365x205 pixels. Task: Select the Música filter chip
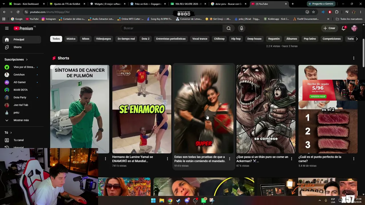[x=71, y=39]
